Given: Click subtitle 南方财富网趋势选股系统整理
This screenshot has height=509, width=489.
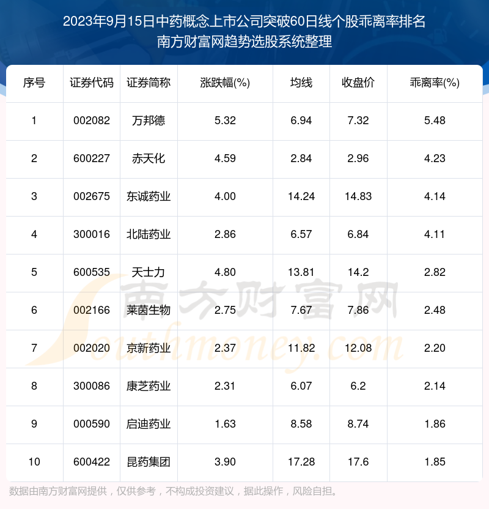Looking at the screenshot, I should pos(244,42).
